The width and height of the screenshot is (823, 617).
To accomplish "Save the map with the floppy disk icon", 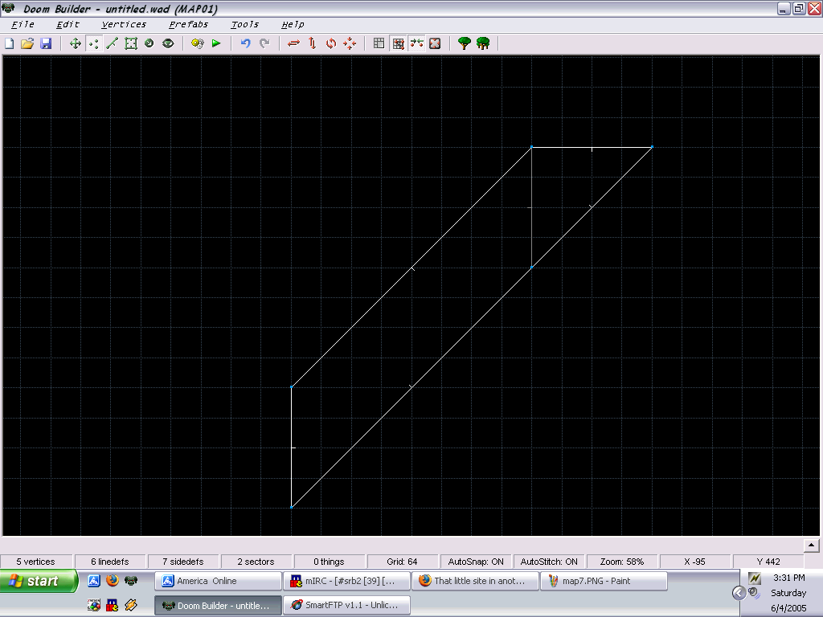I will point(46,43).
